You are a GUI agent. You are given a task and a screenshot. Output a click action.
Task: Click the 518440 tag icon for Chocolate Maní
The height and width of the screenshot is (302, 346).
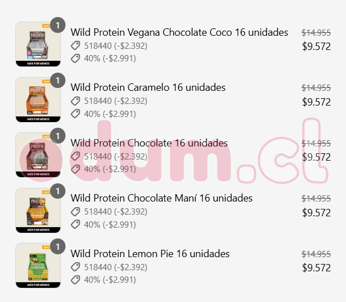pos(76,212)
